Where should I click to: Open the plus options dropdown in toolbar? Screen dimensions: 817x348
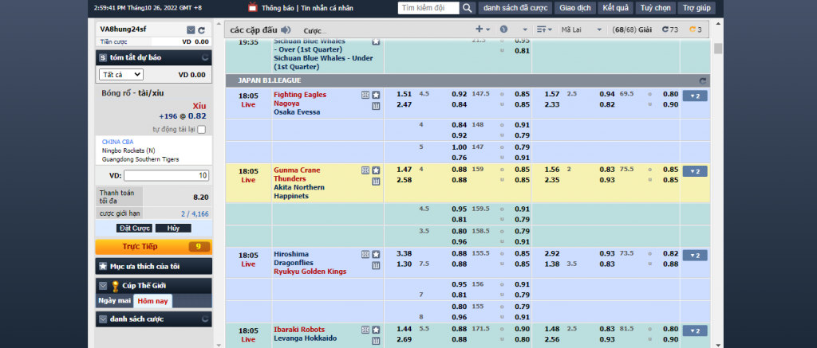[x=483, y=29]
